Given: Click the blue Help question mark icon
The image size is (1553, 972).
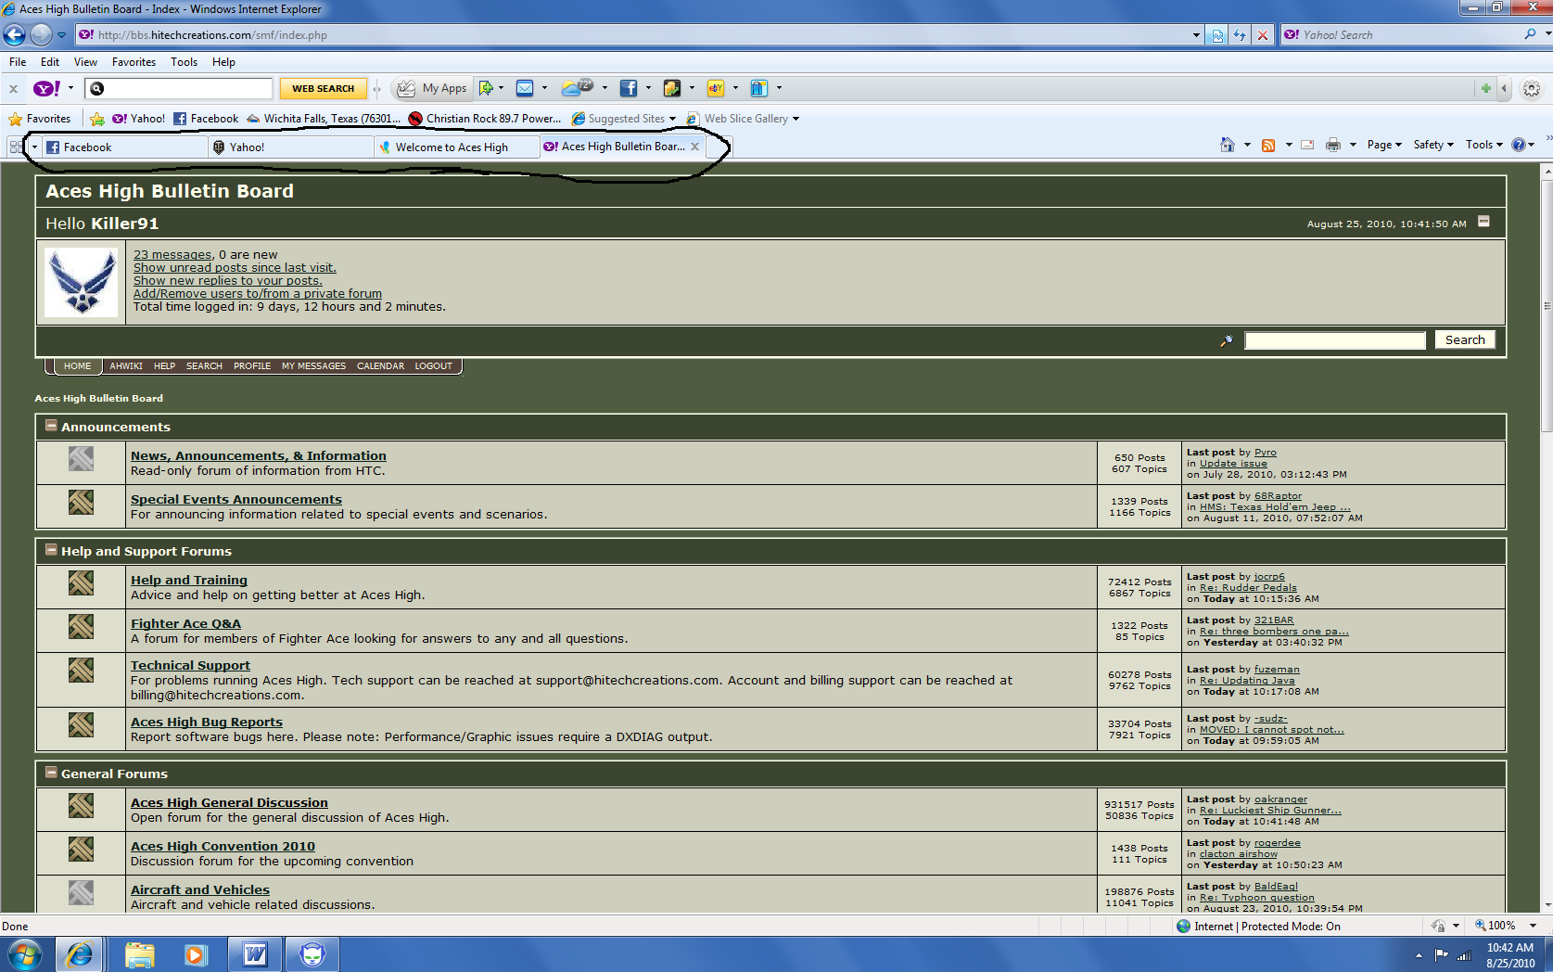Looking at the screenshot, I should [1519, 145].
